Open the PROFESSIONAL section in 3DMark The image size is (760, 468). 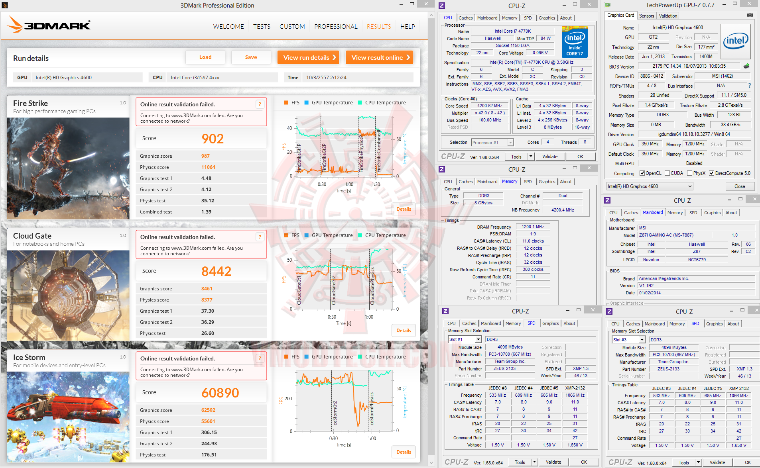336,27
